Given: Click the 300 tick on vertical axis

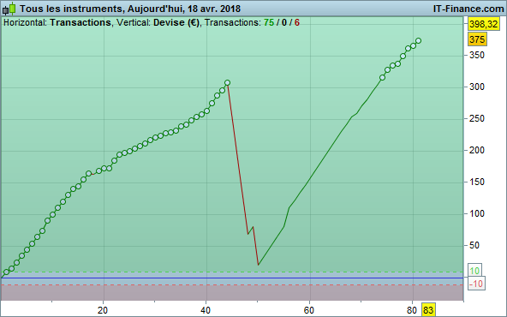Looking at the screenshot, I should pos(477,87).
